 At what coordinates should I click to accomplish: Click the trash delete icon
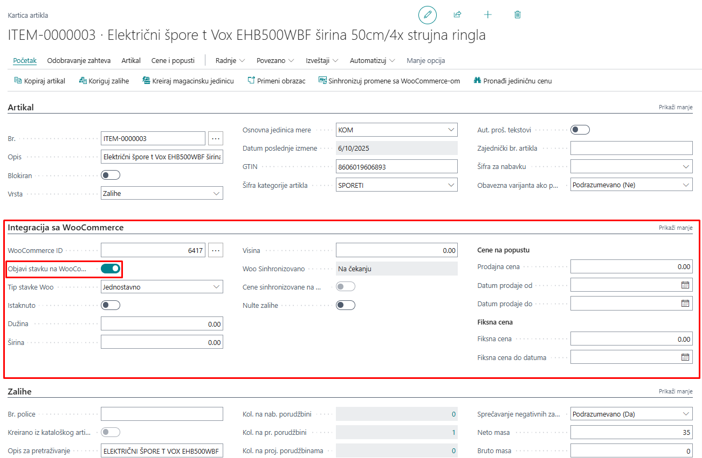click(518, 15)
